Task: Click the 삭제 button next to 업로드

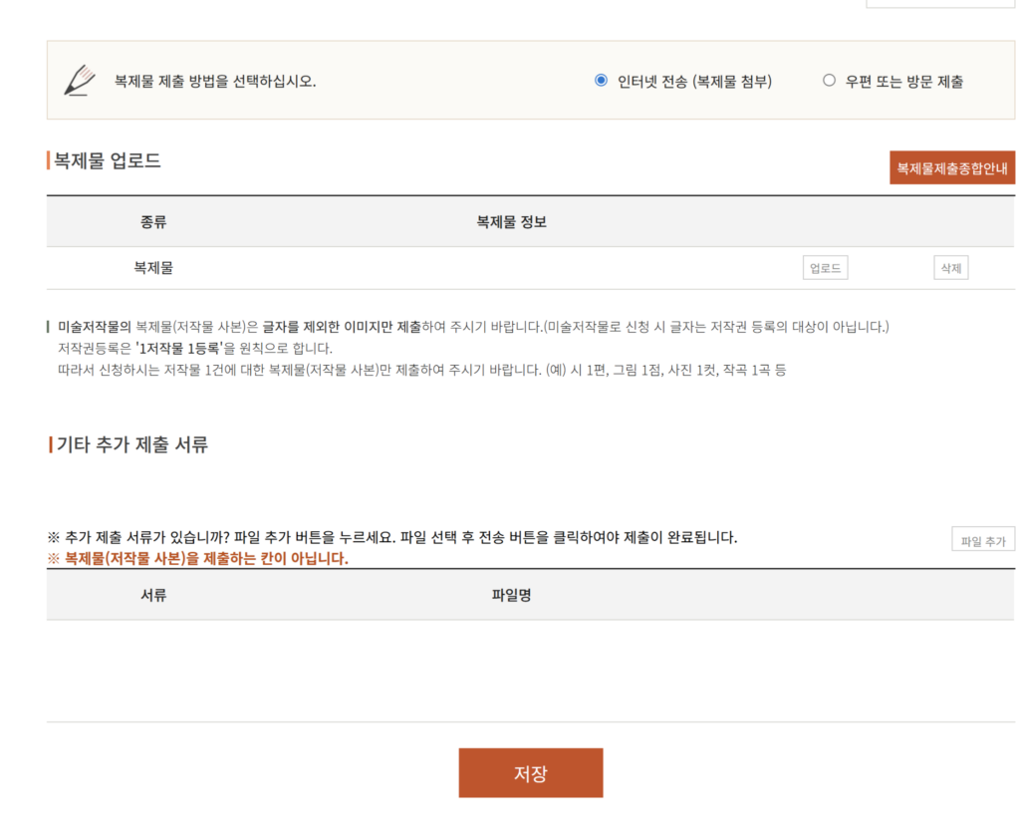Action: (x=950, y=267)
